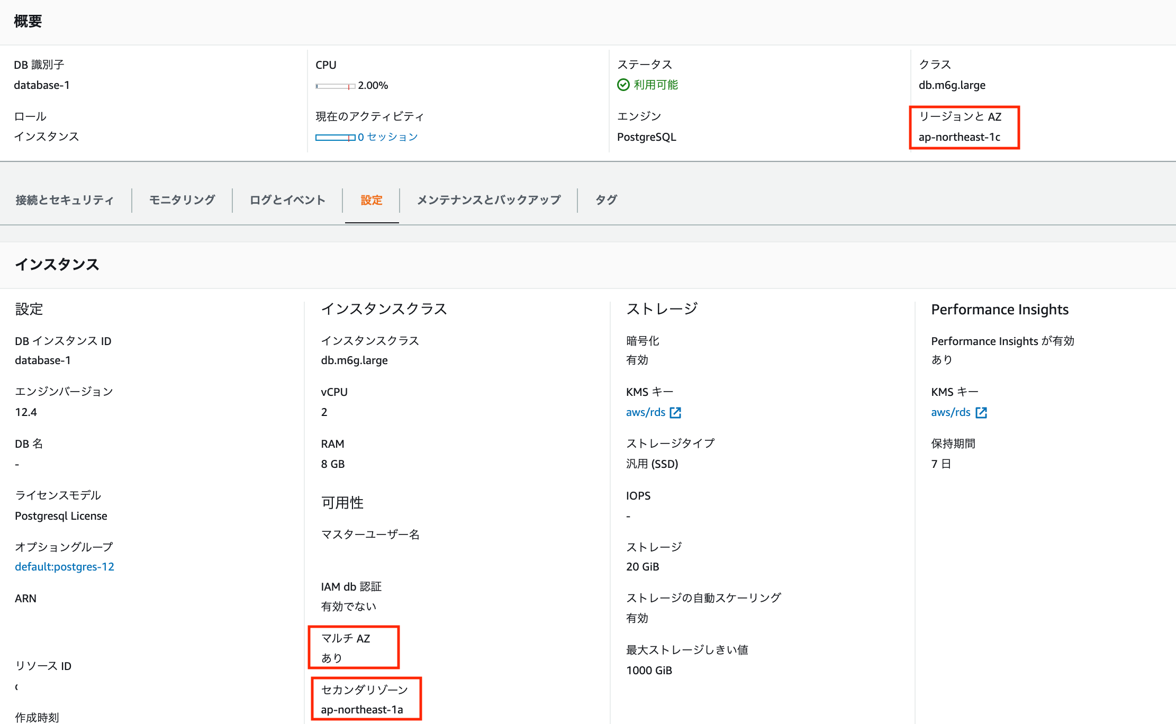Select the 設定 tab
This screenshot has width=1176, height=724.
tap(372, 200)
